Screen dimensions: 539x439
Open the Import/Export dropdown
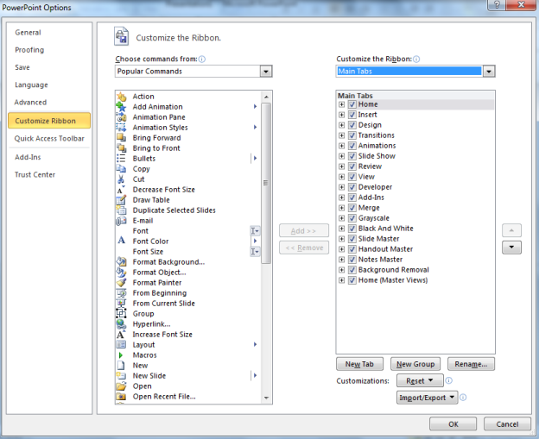tap(427, 398)
